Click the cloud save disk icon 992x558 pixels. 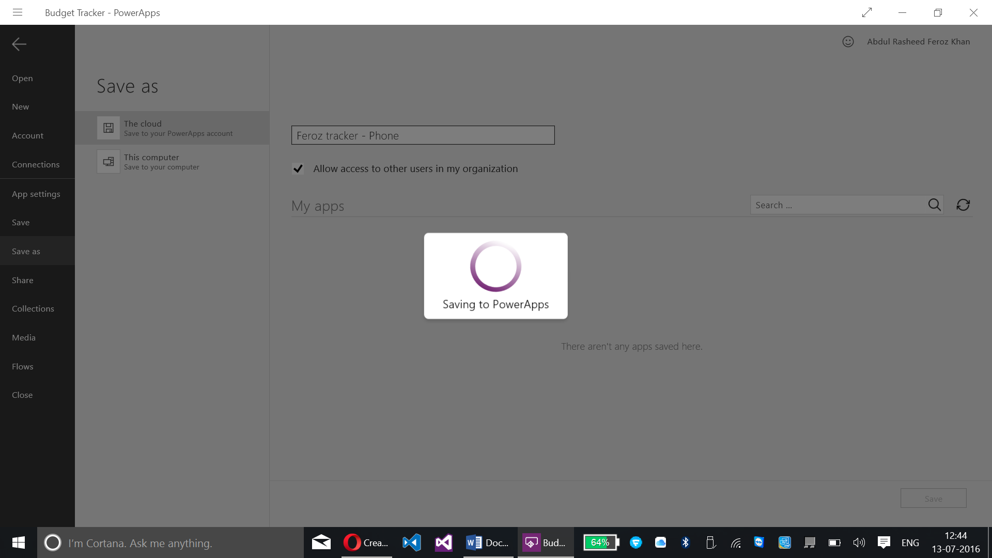tap(109, 128)
